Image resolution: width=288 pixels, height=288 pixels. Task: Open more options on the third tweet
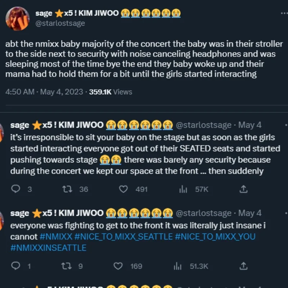(286, 213)
